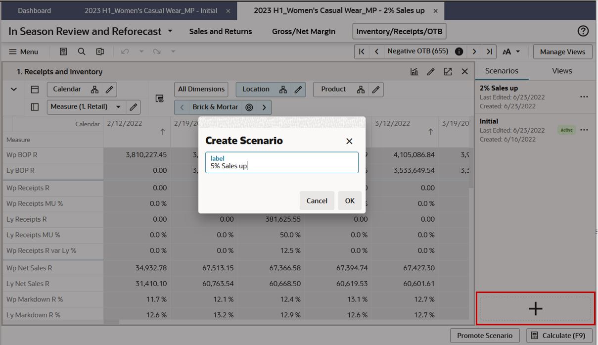The height and width of the screenshot is (345, 598).
Task: Expand the Receipts and Inventory panel to full screen
Action: 448,71
